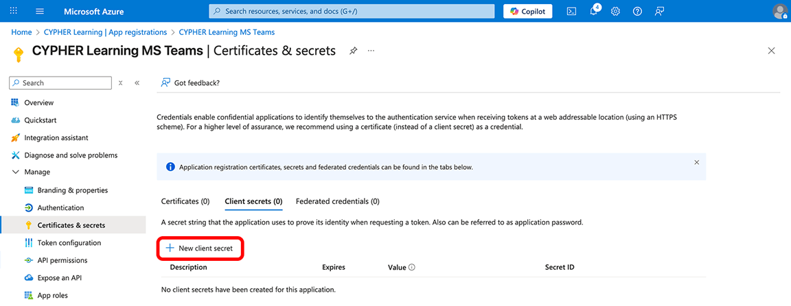Click the key icon beside the page title

tap(19, 54)
